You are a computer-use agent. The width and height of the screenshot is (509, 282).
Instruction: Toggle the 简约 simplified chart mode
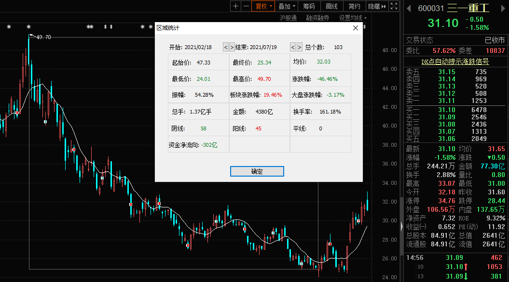[x=354, y=6]
